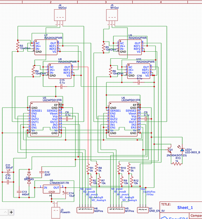Select the R3 10mOhm shunt resistor

(18, 46)
